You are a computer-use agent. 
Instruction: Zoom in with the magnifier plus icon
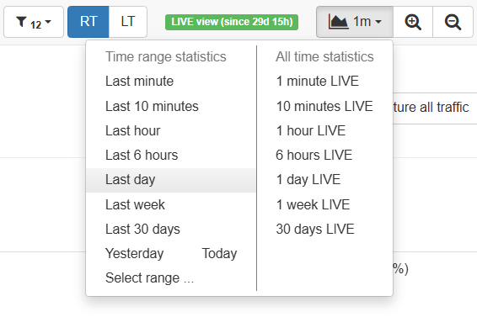pyautogui.click(x=413, y=22)
